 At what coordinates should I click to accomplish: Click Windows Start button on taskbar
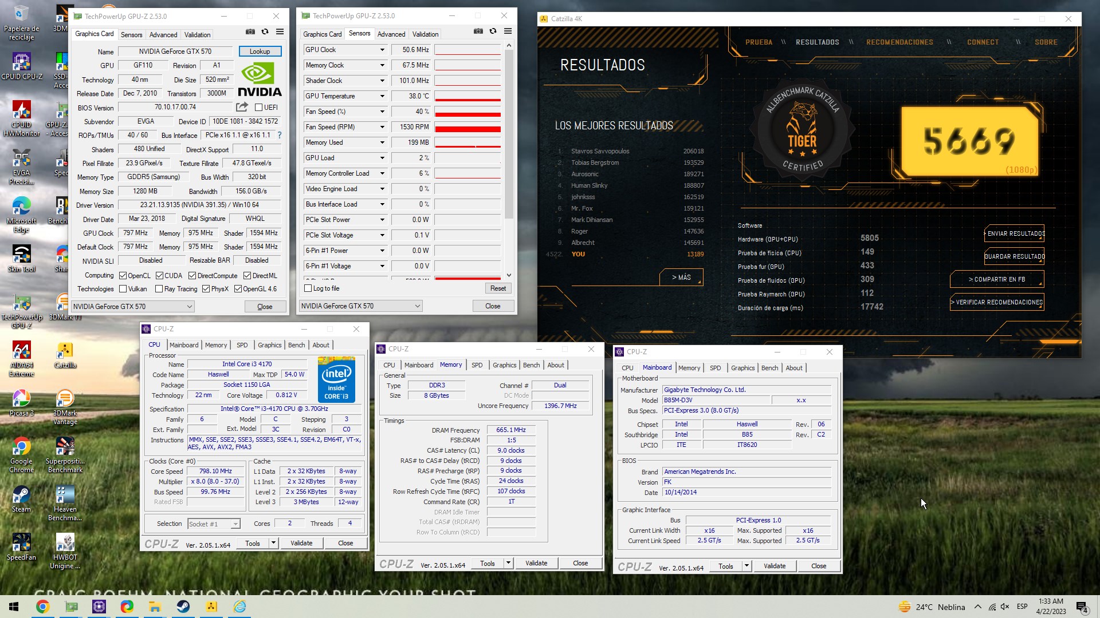pyautogui.click(x=14, y=607)
